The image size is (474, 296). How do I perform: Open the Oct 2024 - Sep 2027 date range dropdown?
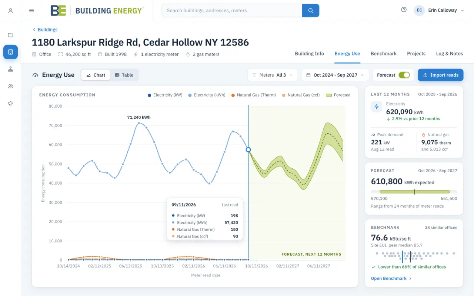pos(335,75)
